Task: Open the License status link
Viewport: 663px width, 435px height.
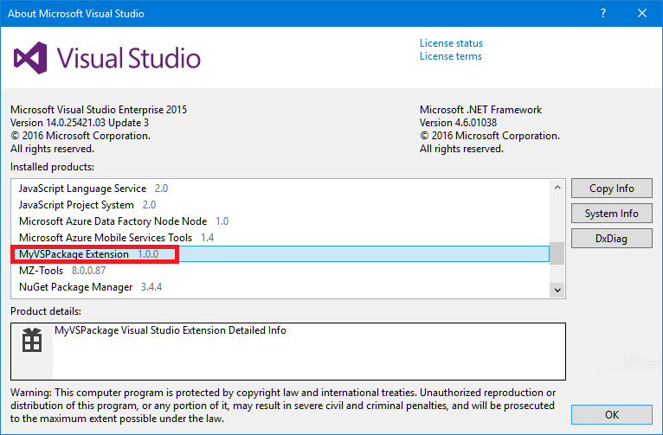Action: pyautogui.click(x=451, y=43)
